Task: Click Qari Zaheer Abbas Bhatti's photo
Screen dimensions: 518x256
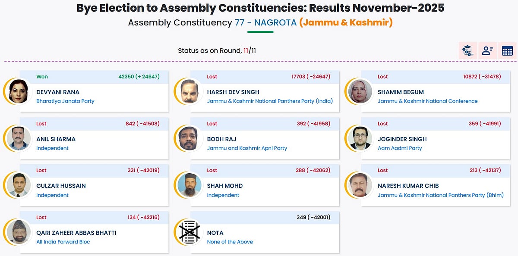Action: tap(18, 232)
